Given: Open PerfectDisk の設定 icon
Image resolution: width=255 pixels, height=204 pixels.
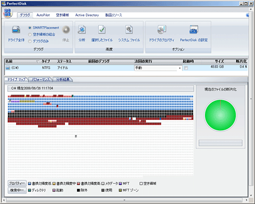Looking at the screenshot, I should 194,30.
